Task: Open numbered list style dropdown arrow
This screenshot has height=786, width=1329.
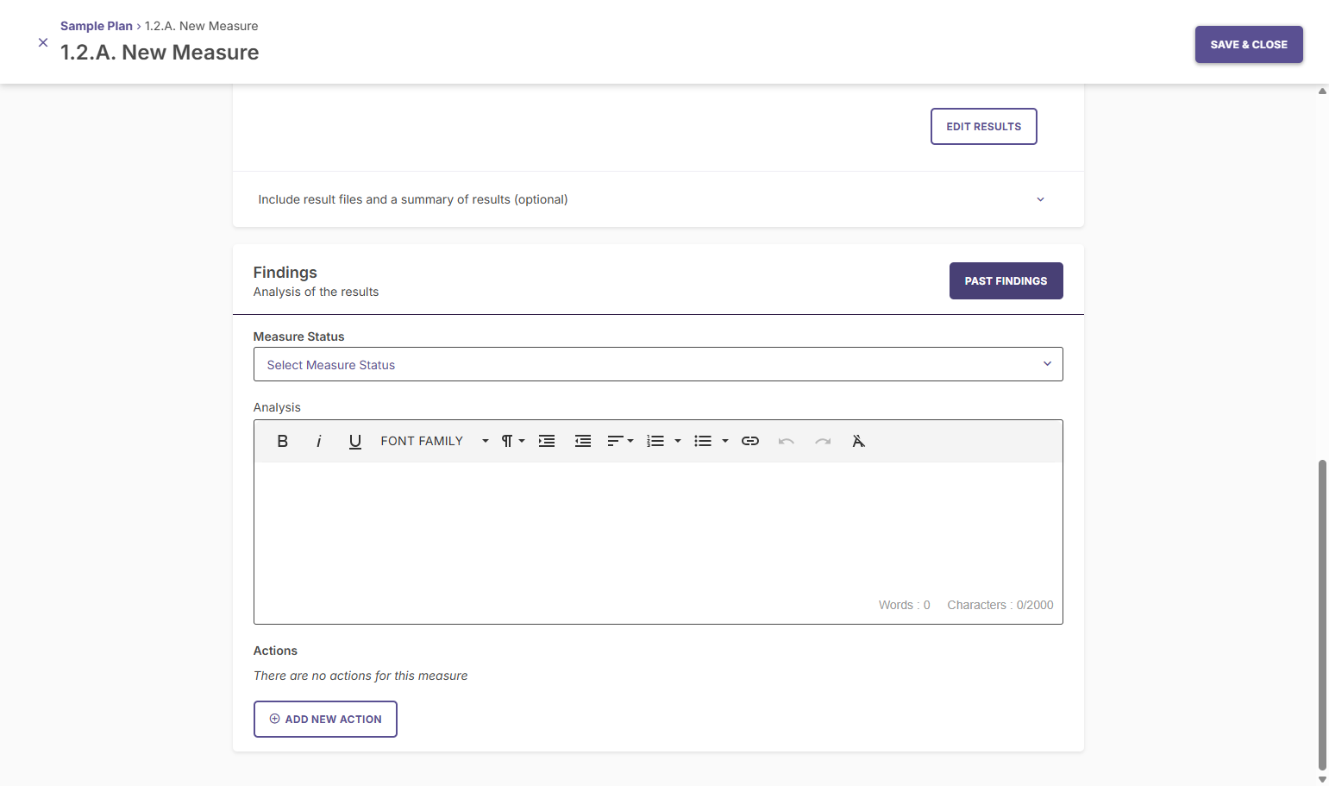Action: 678,441
